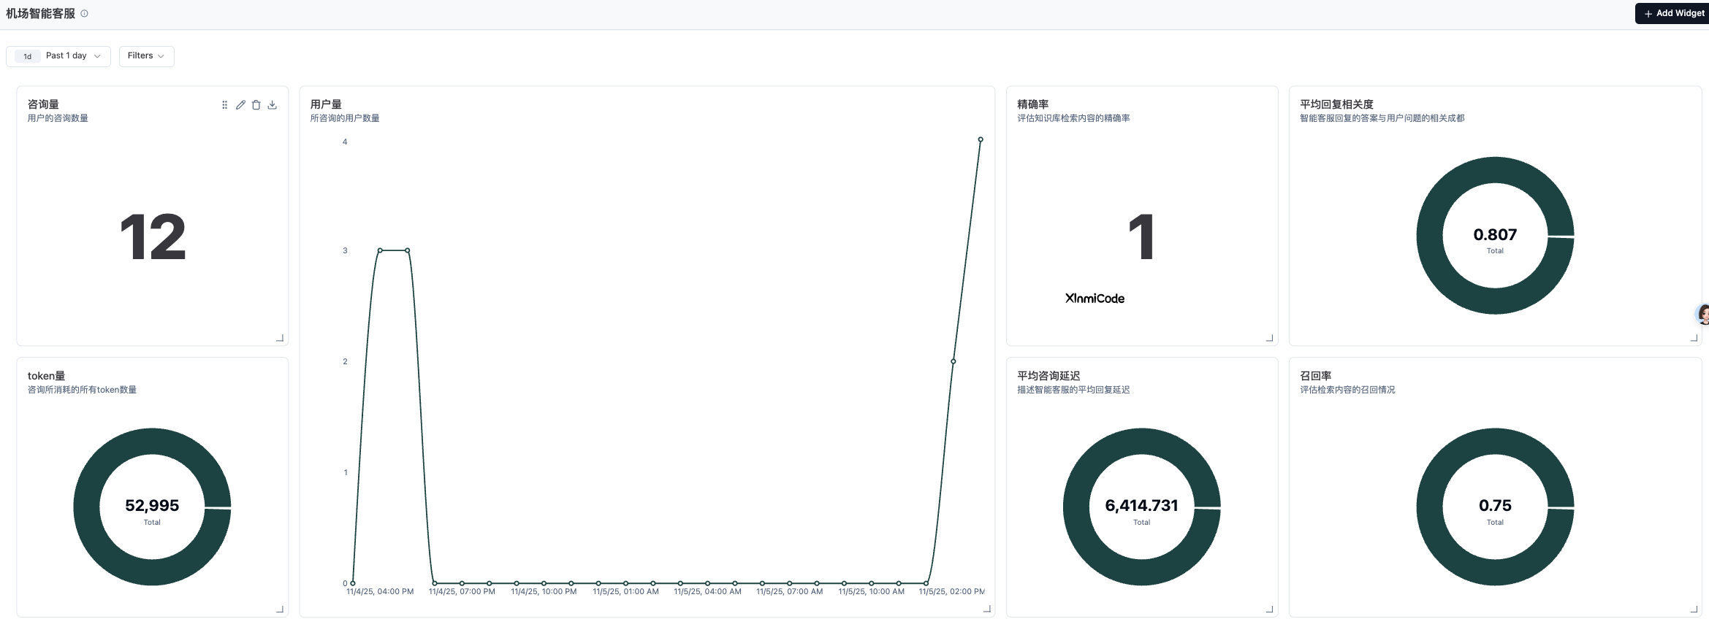Click resize handle of 用户量 chart widget
This screenshot has height=627, width=1709.
point(987,609)
